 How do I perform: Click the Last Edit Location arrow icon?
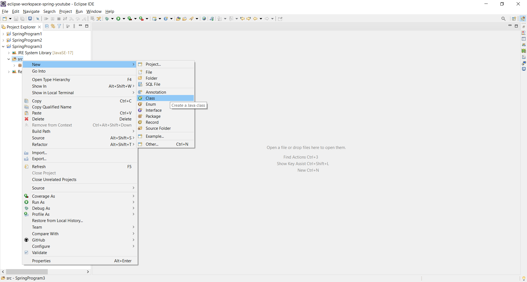(242, 19)
